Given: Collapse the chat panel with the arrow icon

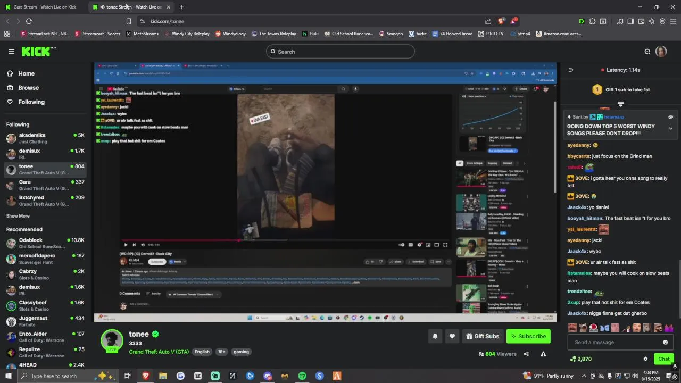Looking at the screenshot, I should click(x=571, y=70).
